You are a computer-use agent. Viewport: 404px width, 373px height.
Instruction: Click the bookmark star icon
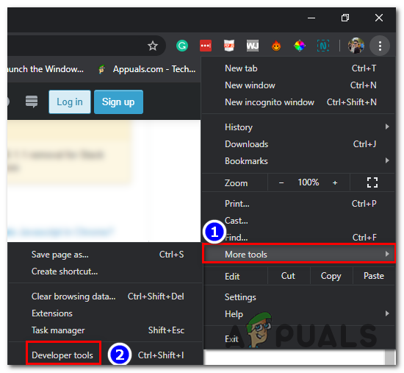[153, 46]
